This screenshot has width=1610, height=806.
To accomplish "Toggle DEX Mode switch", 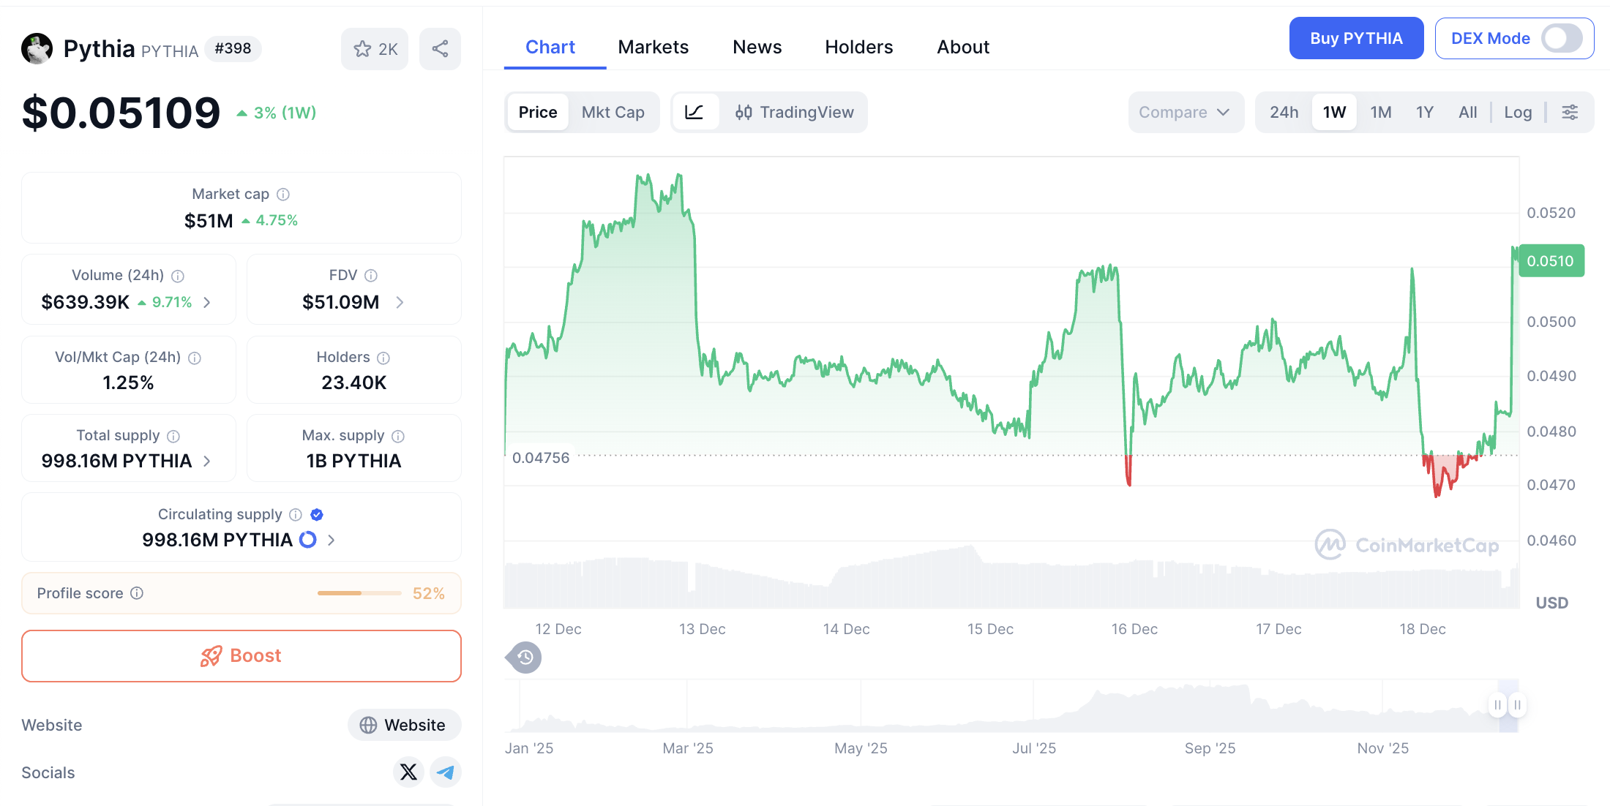I will 1562,38.
